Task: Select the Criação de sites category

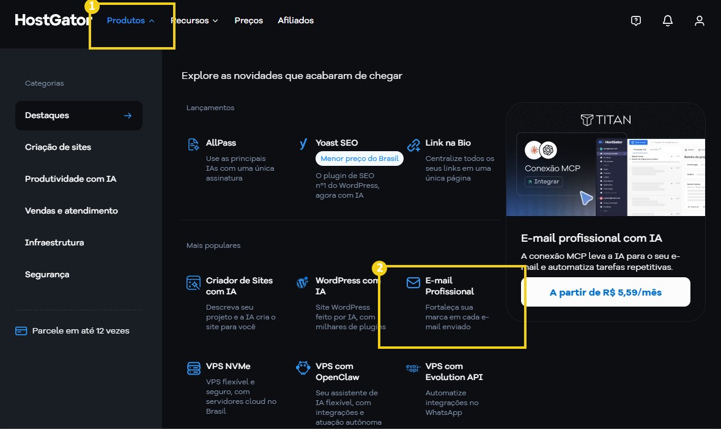Action: click(58, 147)
